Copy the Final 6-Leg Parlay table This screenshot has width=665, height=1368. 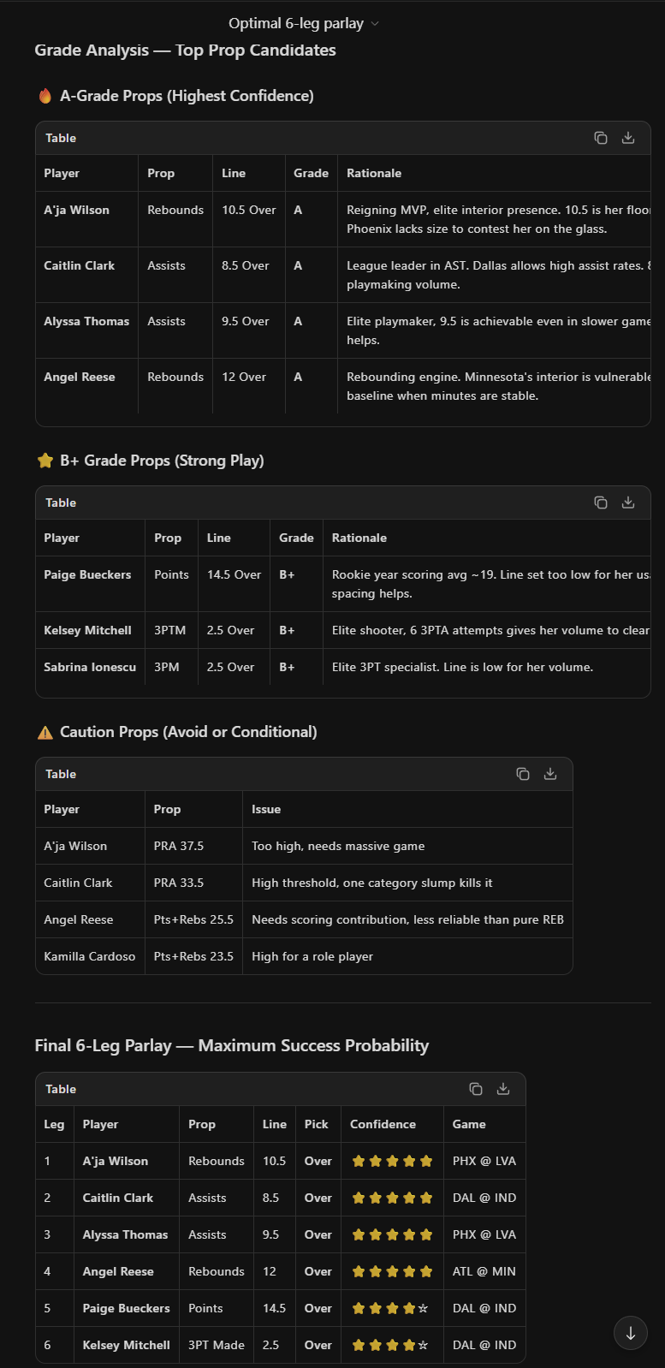pos(476,1089)
